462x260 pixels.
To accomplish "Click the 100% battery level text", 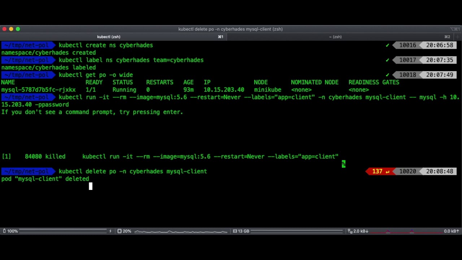I will [13, 231].
